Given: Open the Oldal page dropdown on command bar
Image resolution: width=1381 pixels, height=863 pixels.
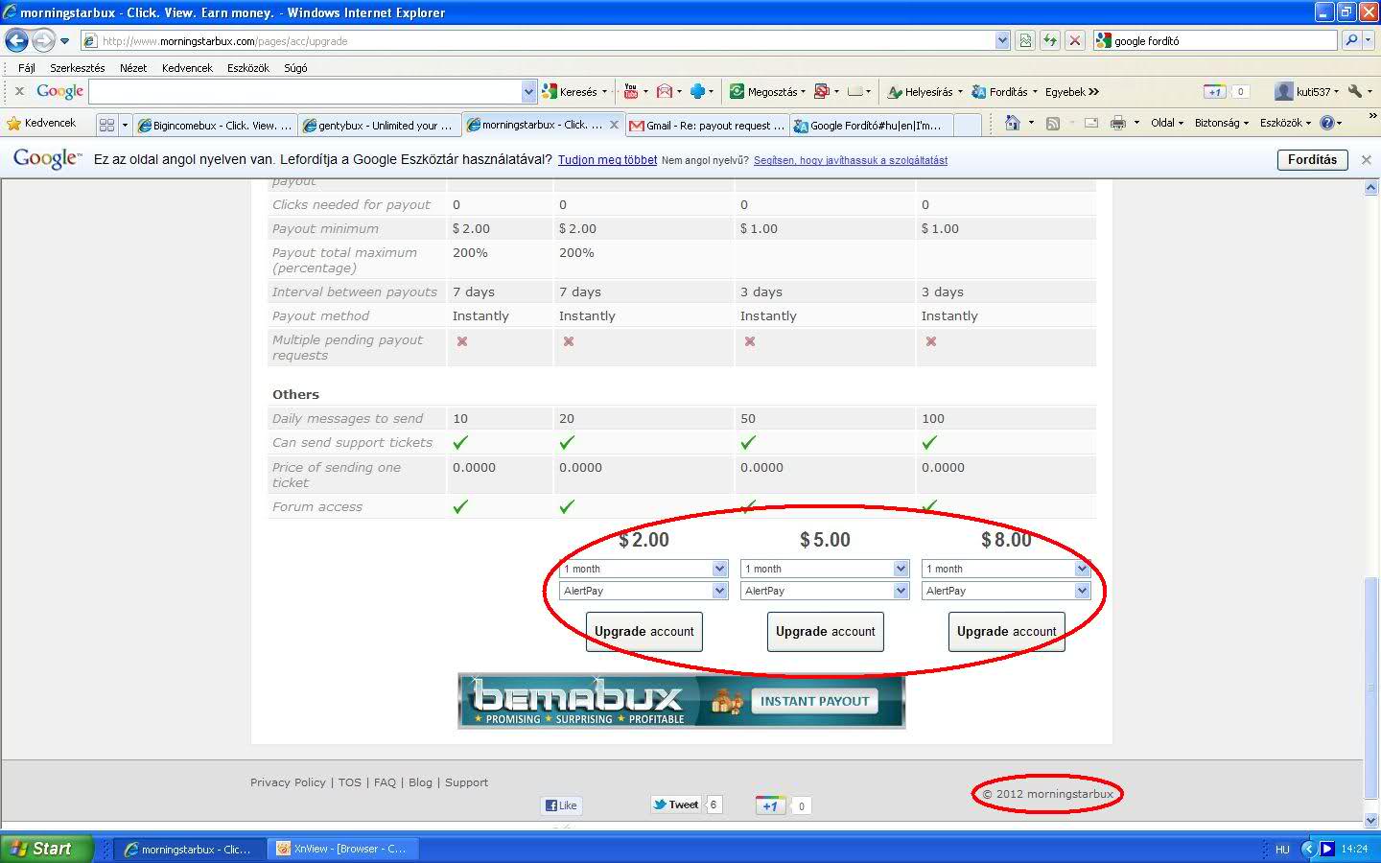Looking at the screenshot, I should [x=1167, y=123].
